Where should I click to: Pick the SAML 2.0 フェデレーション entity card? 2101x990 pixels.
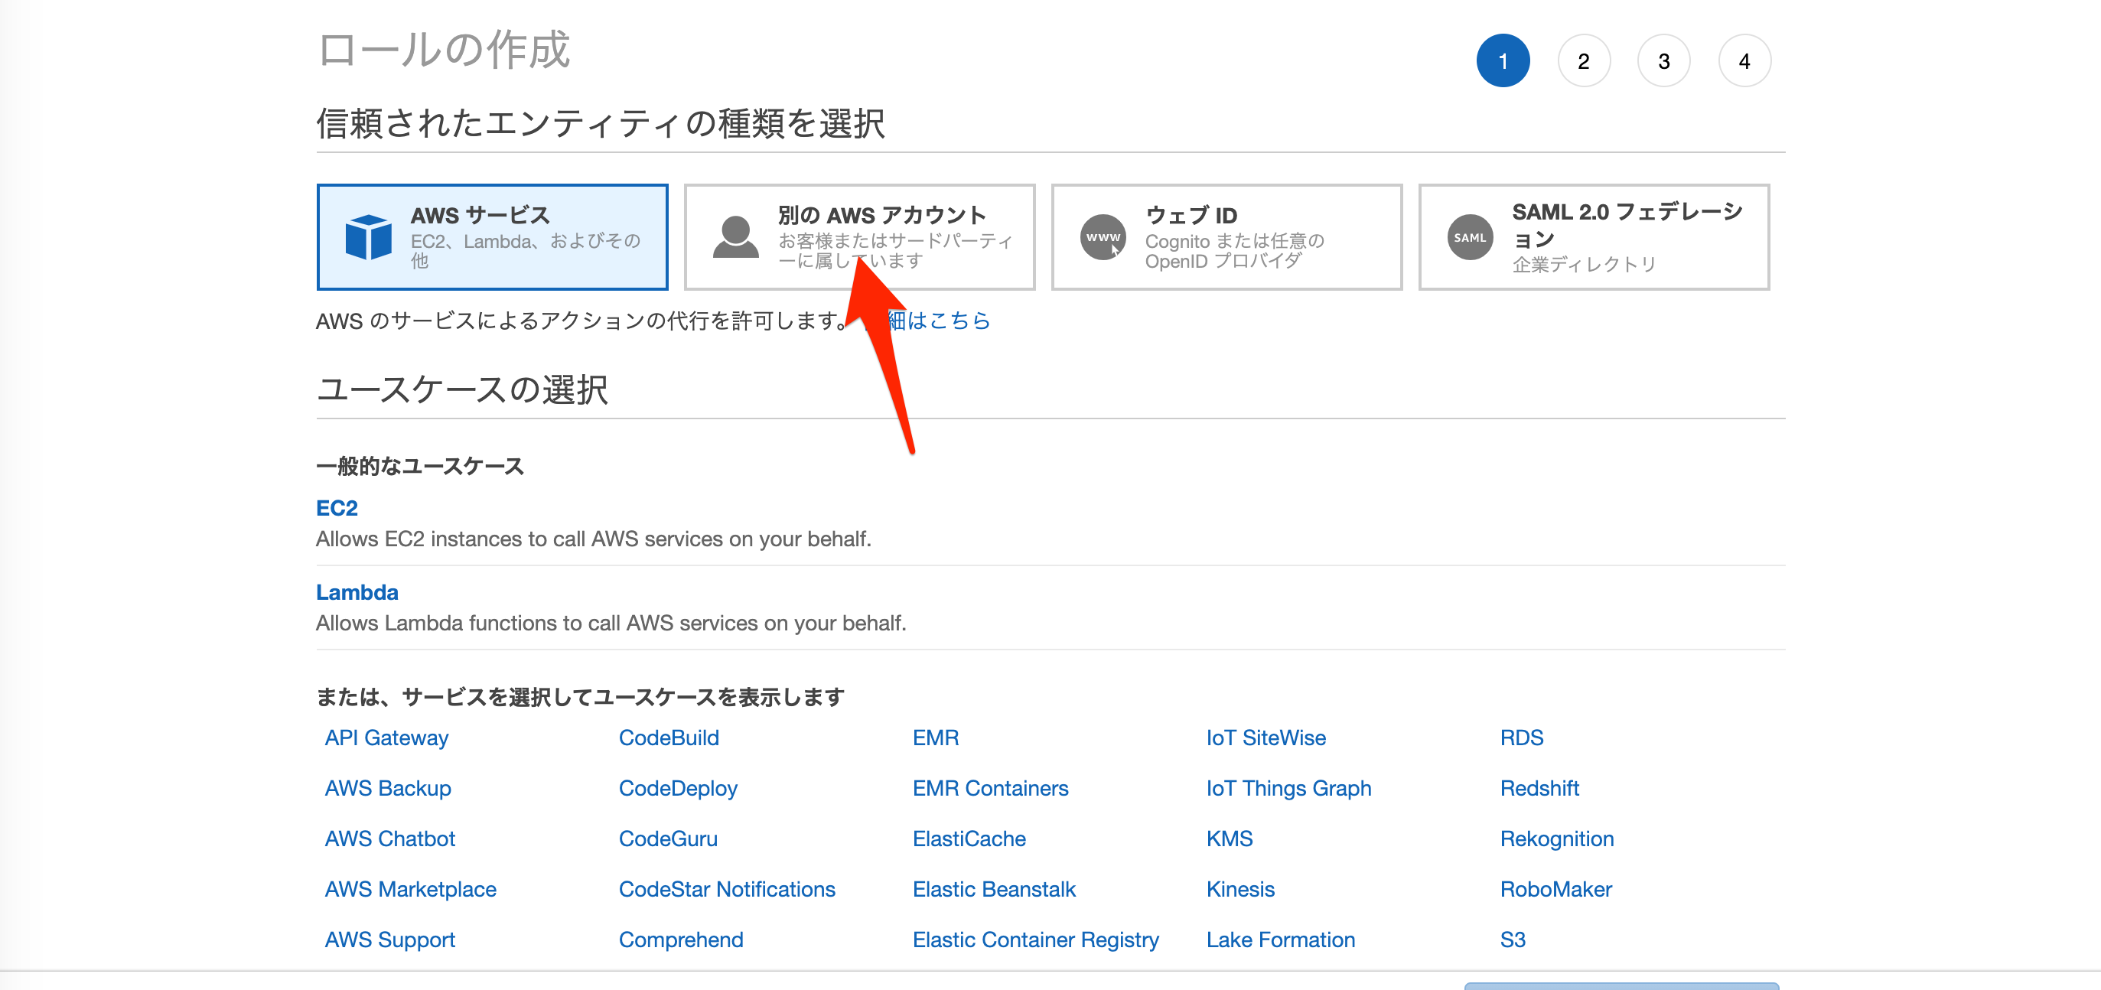tap(1593, 237)
